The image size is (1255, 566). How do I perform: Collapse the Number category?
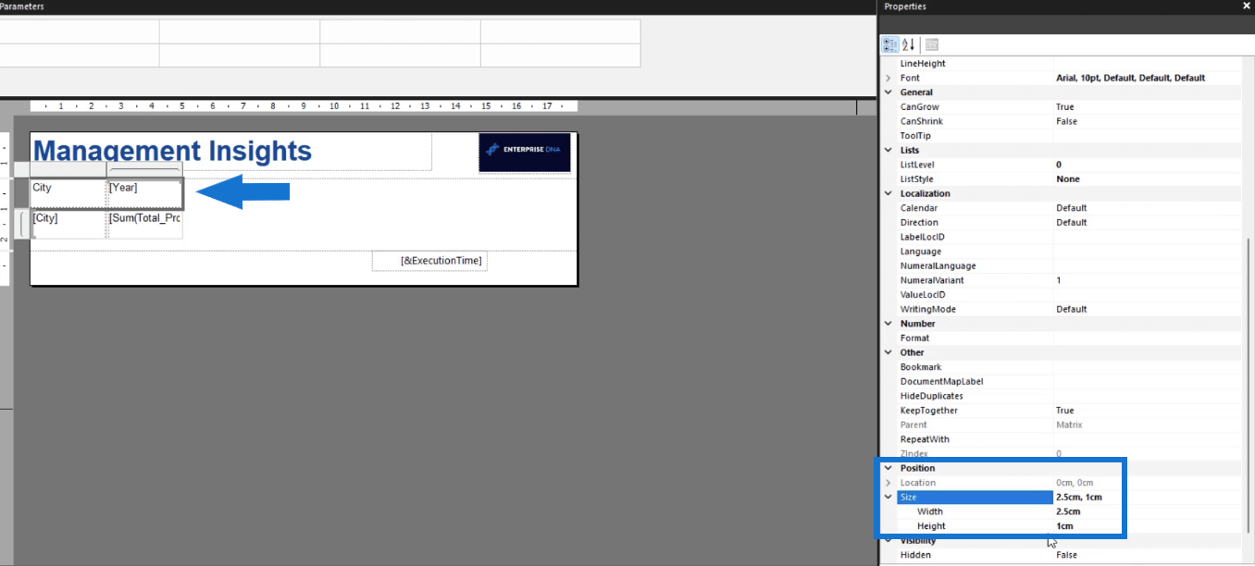(x=888, y=324)
